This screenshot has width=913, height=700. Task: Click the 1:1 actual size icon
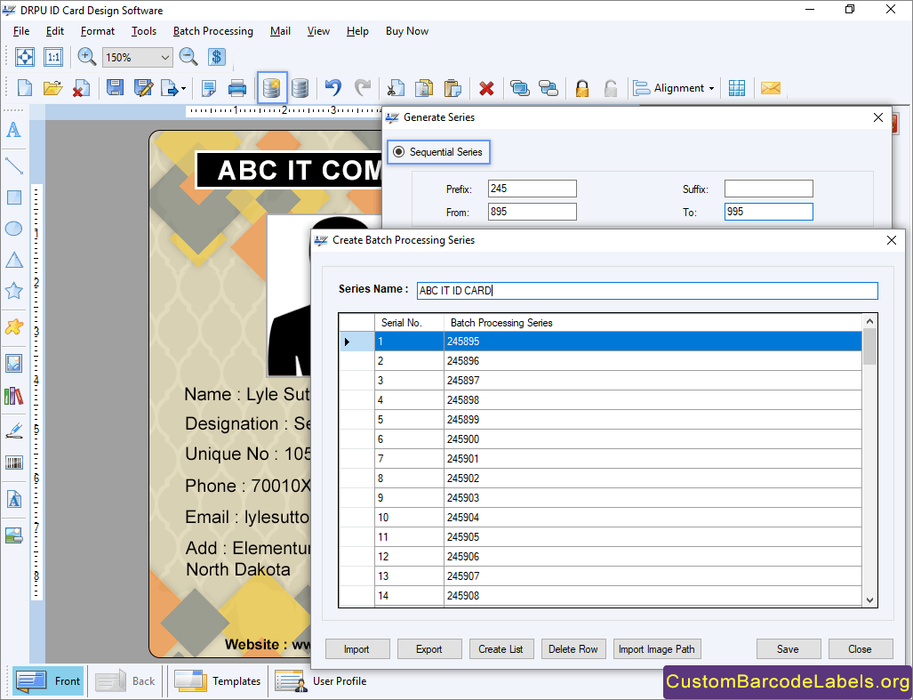pyautogui.click(x=53, y=57)
